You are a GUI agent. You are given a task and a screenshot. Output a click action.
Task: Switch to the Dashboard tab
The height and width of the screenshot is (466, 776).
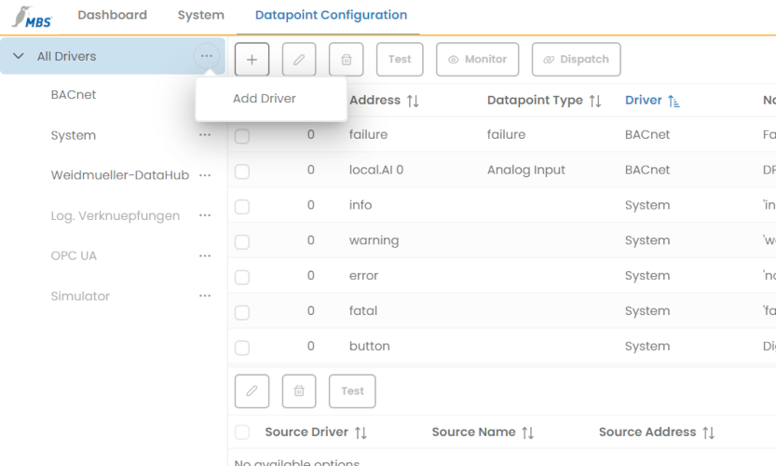[x=112, y=15]
